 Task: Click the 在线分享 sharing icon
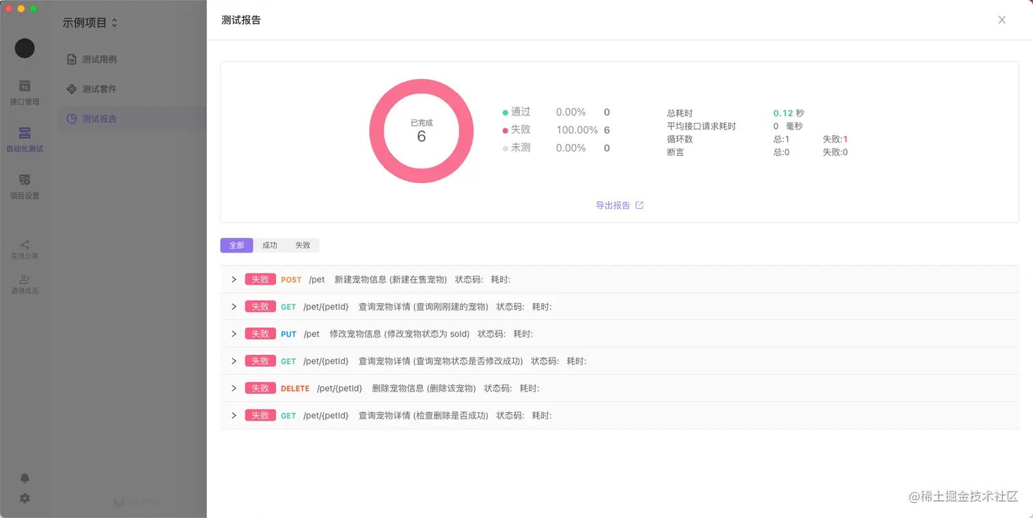point(25,248)
